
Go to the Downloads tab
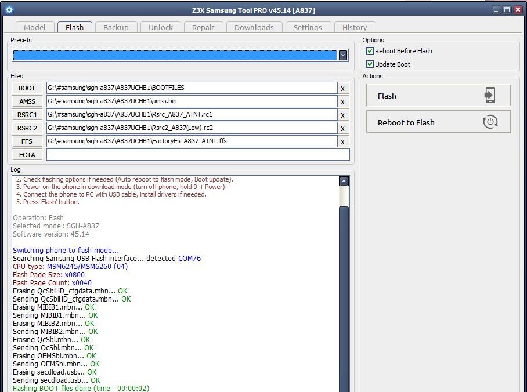pos(254,27)
